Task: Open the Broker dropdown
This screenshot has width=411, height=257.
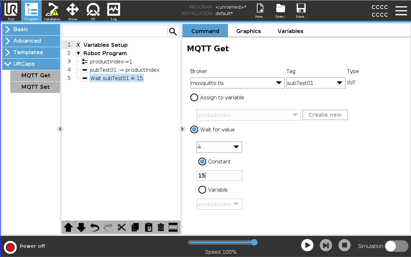Action: pyautogui.click(x=237, y=83)
